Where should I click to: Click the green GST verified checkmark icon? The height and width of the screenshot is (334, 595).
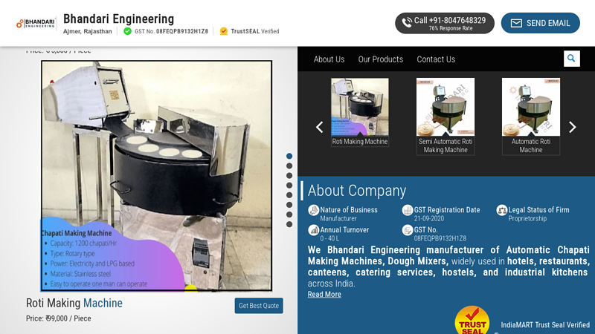click(x=127, y=31)
